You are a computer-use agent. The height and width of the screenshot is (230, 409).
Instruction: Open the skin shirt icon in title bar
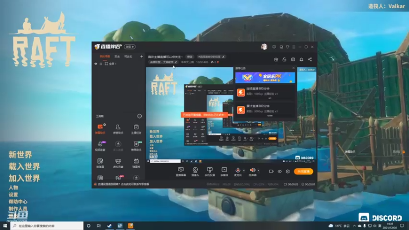point(287,47)
